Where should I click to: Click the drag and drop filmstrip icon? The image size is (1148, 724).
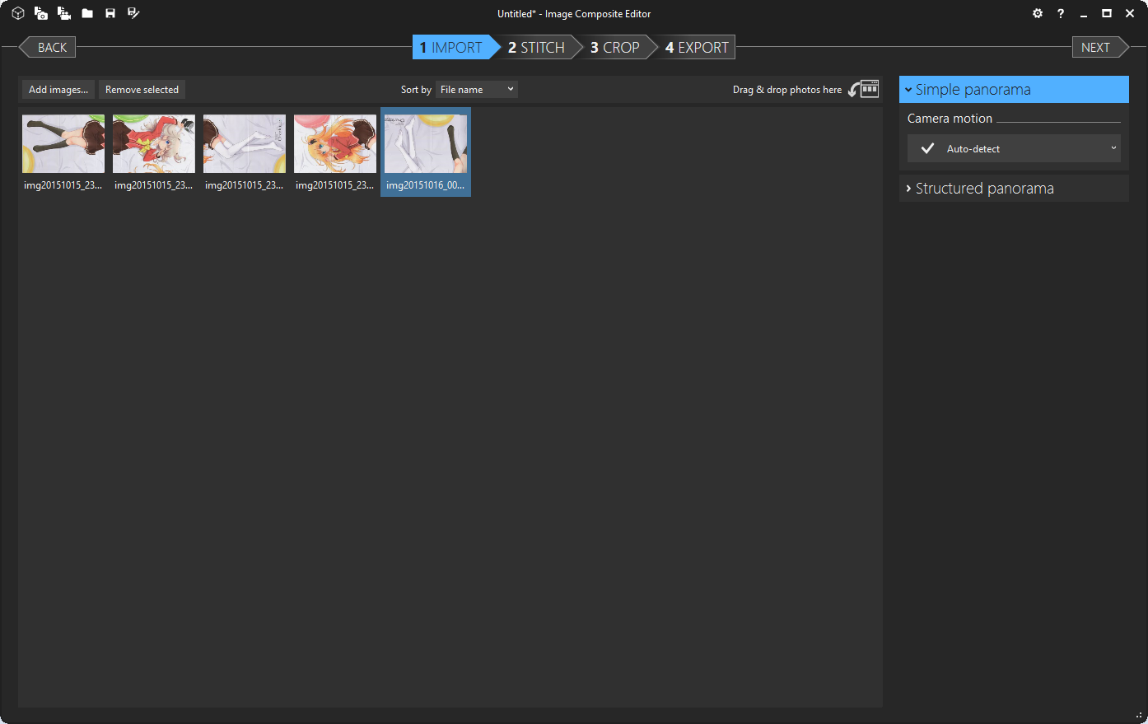click(864, 89)
